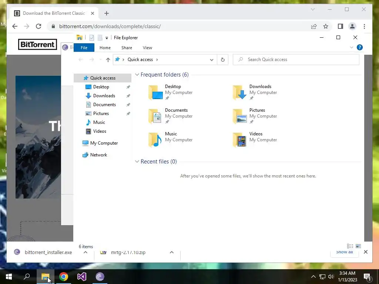
Task: Click the Quick access address breadcrumb
Action: (x=140, y=60)
